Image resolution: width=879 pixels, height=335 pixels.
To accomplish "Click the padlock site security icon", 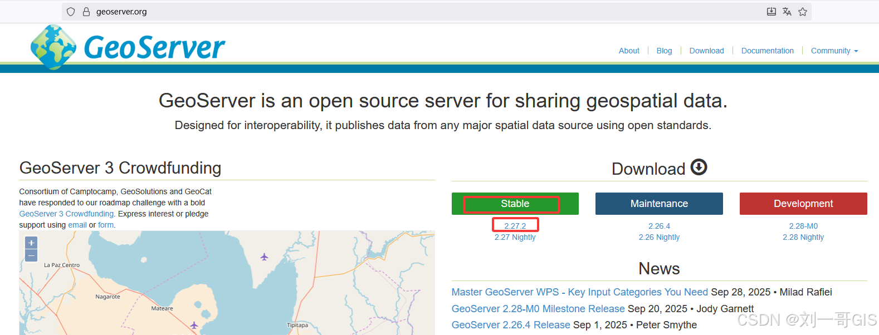I will (86, 12).
